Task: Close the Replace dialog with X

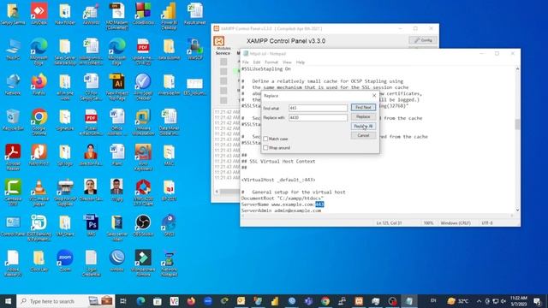Action: tap(374, 95)
